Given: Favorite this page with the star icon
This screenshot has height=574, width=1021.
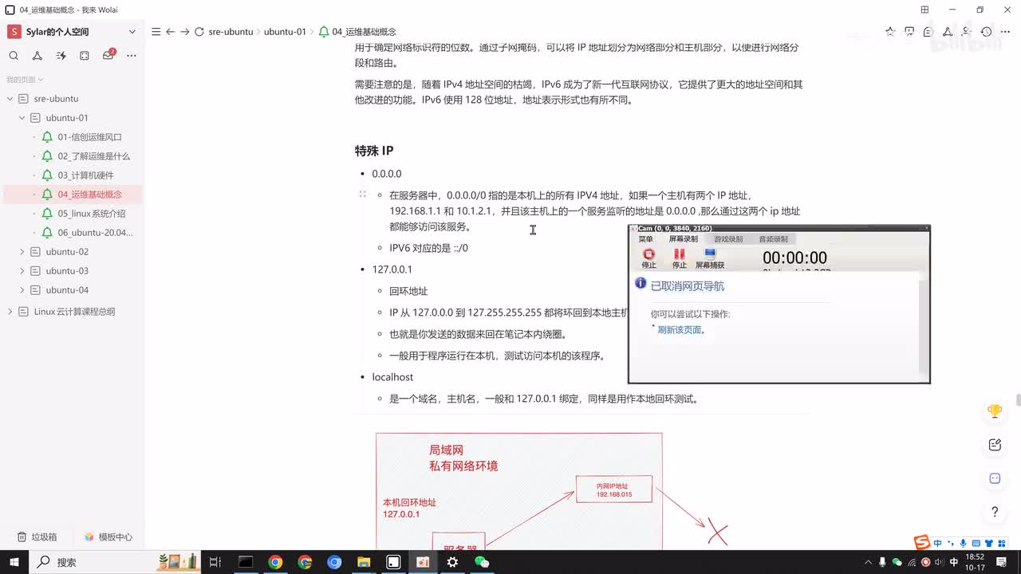Looking at the screenshot, I should click(890, 32).
